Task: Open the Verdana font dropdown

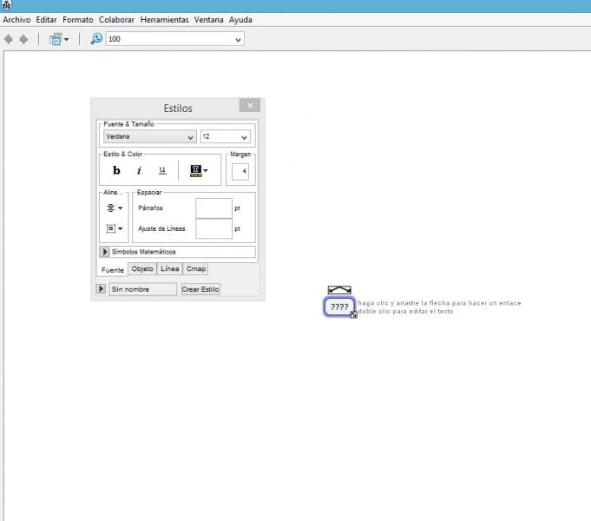Action: [x=149, y=136]
